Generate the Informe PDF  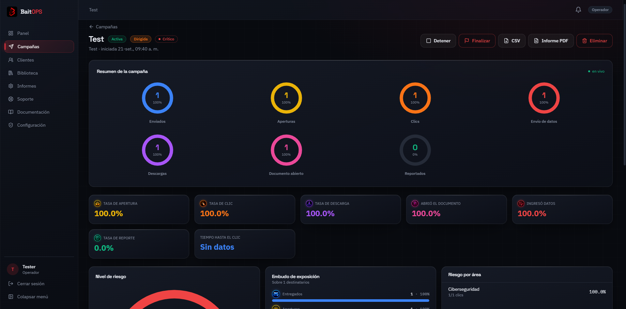coord(551,41)
